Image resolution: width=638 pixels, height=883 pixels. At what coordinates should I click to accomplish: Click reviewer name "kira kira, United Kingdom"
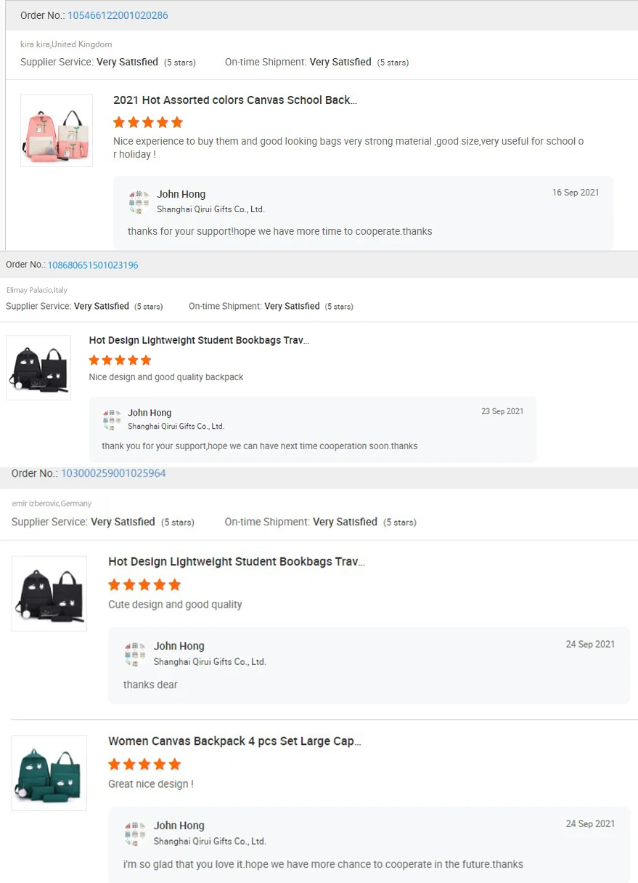pyautogui.click(x=66, y=44)
